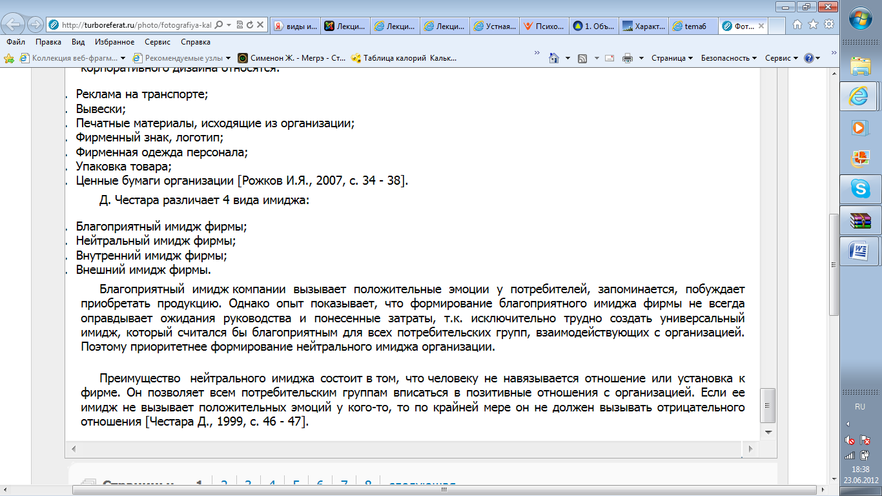The image size is (882, 496).
Task: Open the command bar Home dropdown arrow
Action: (568, 58)
